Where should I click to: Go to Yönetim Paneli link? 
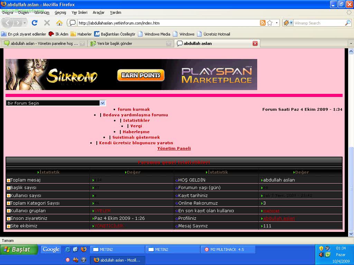[174, 148]
